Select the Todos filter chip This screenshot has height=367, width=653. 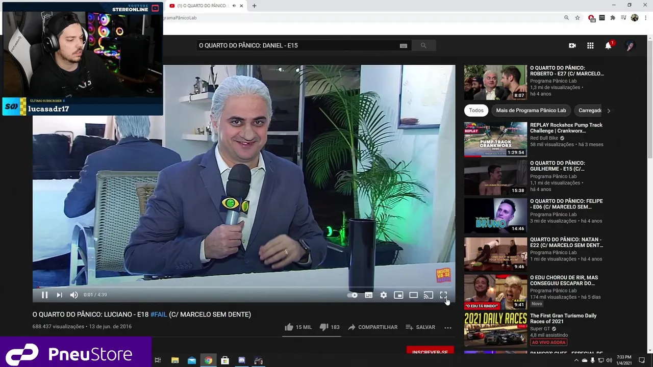476,110
